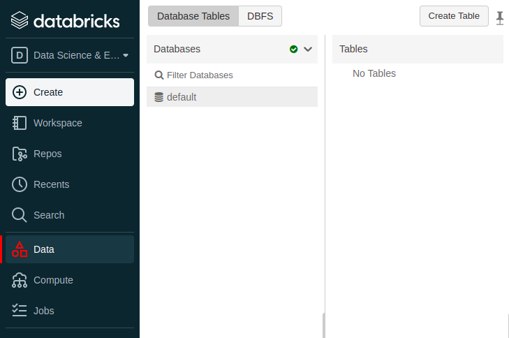Open the Create menu item

click(70, 92)
